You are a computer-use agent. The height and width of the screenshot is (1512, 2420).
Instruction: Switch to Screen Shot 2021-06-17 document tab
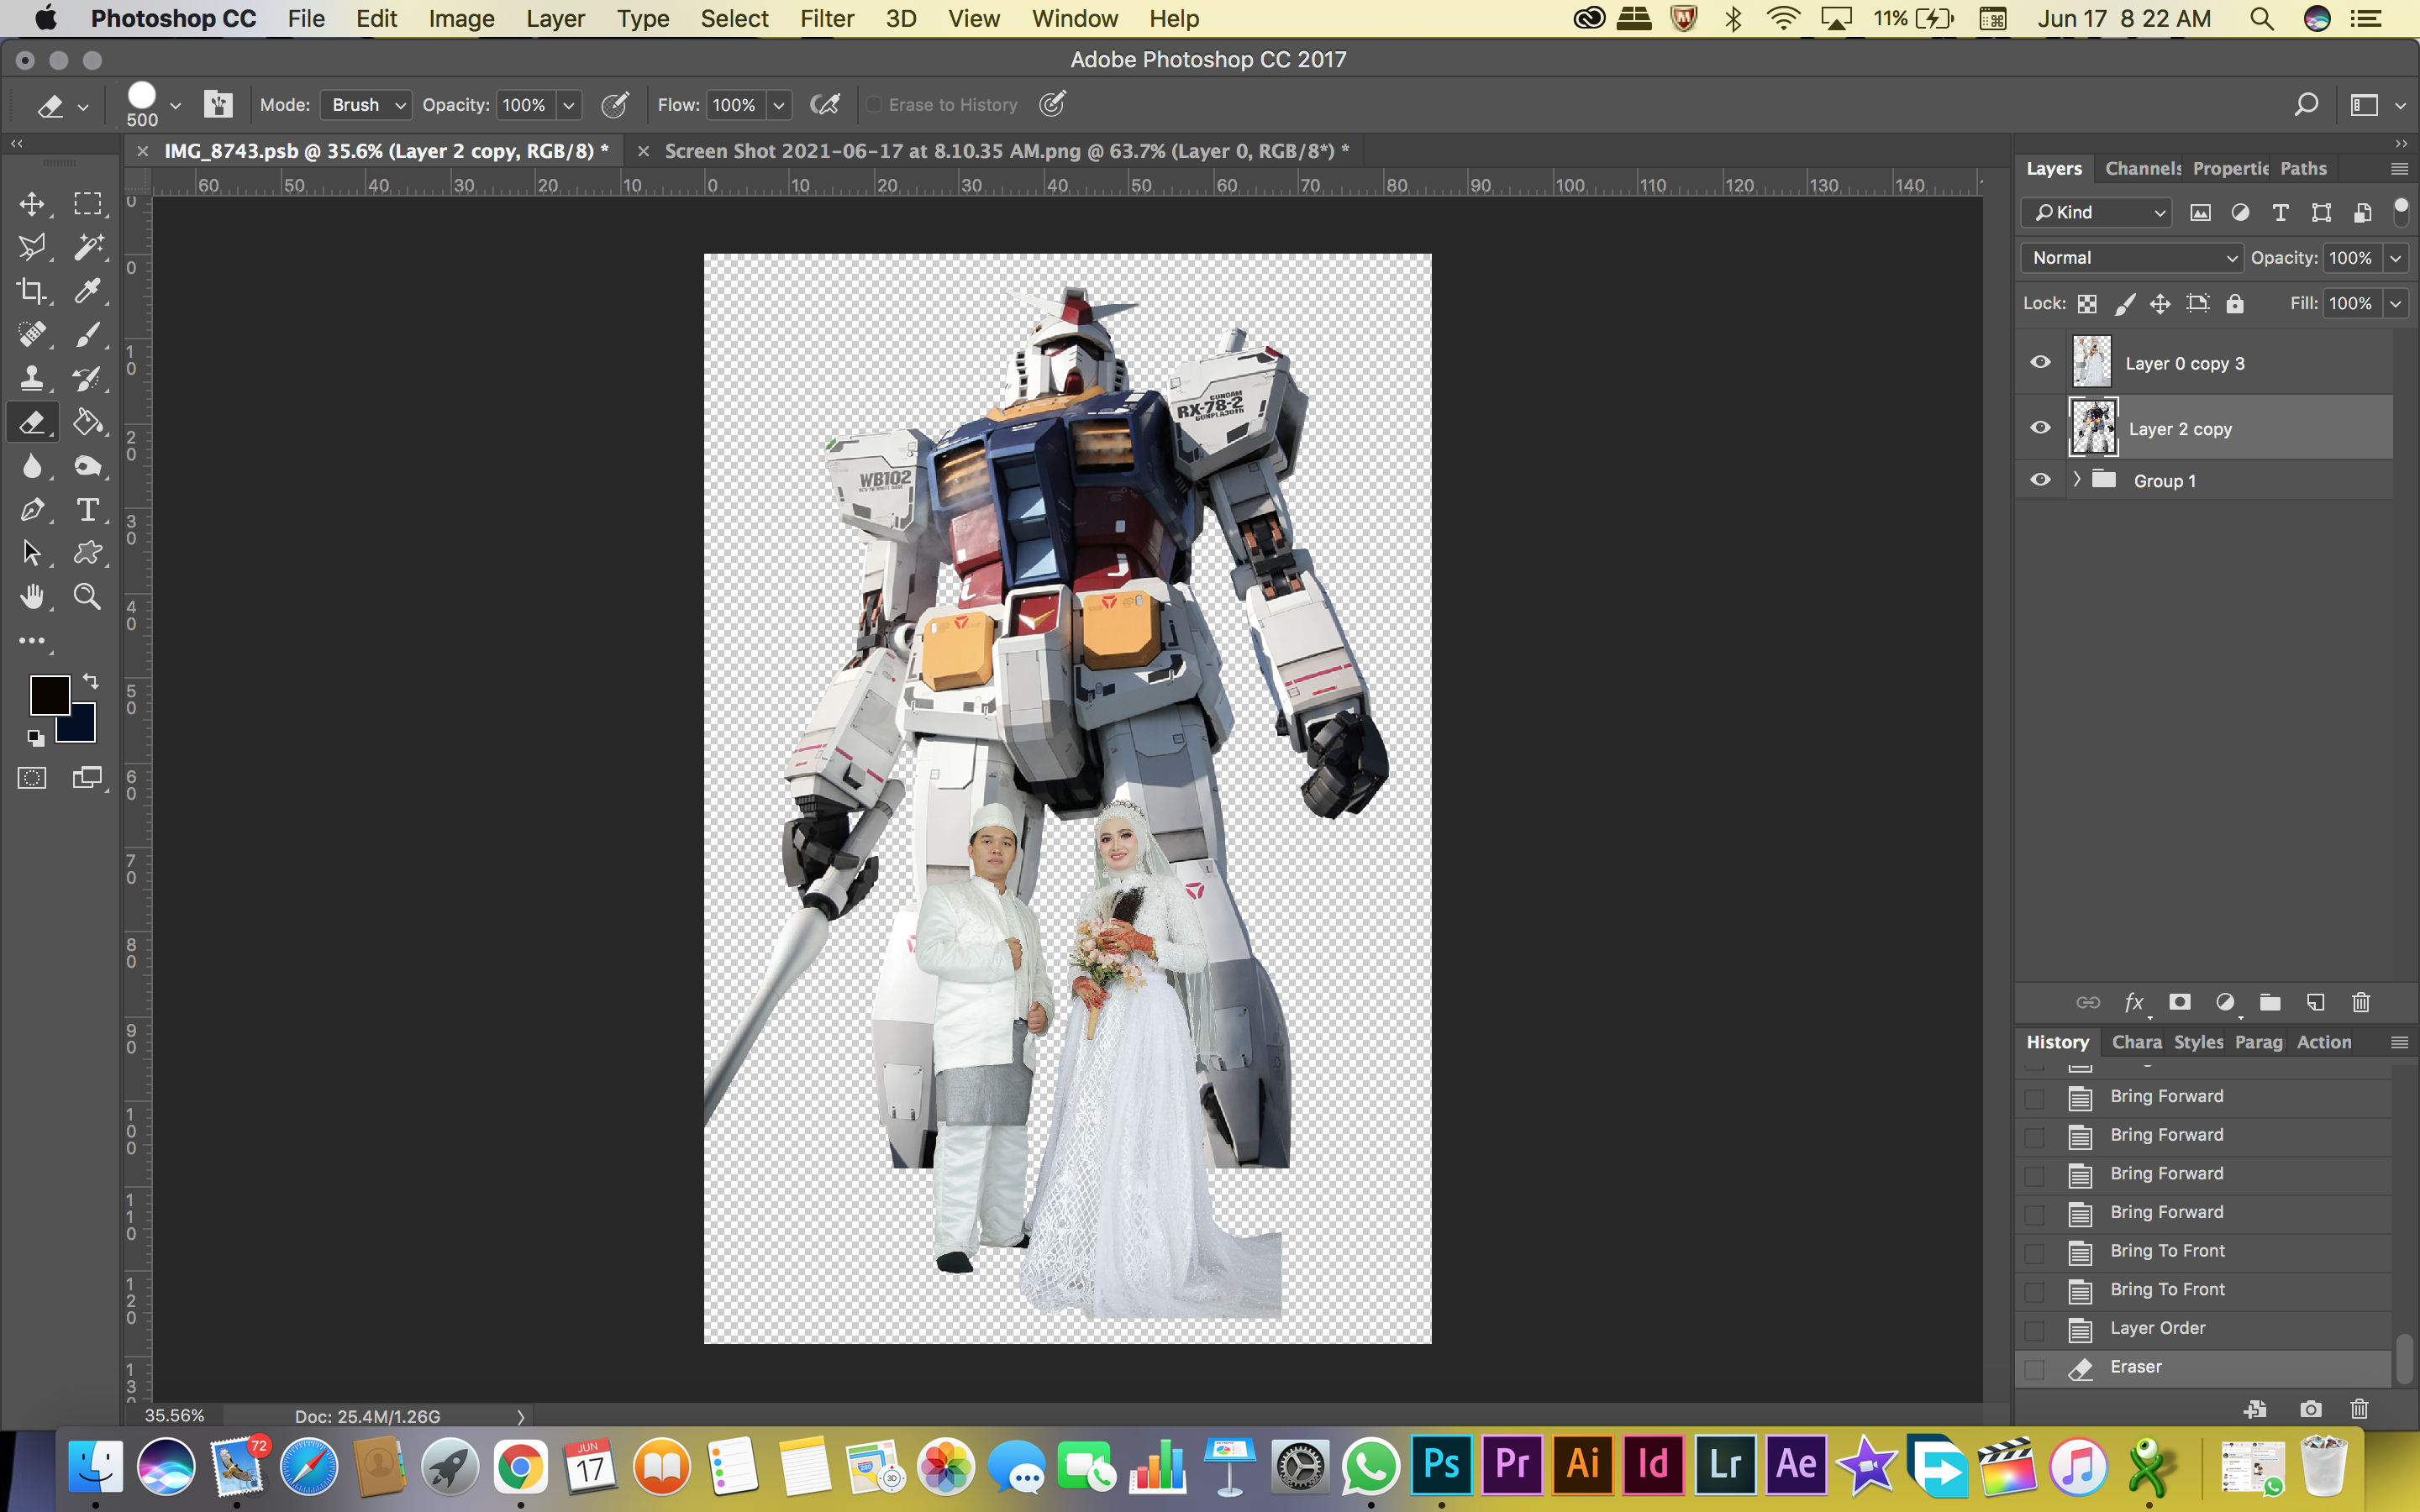pyautogui.click(x=1006, y=151)
